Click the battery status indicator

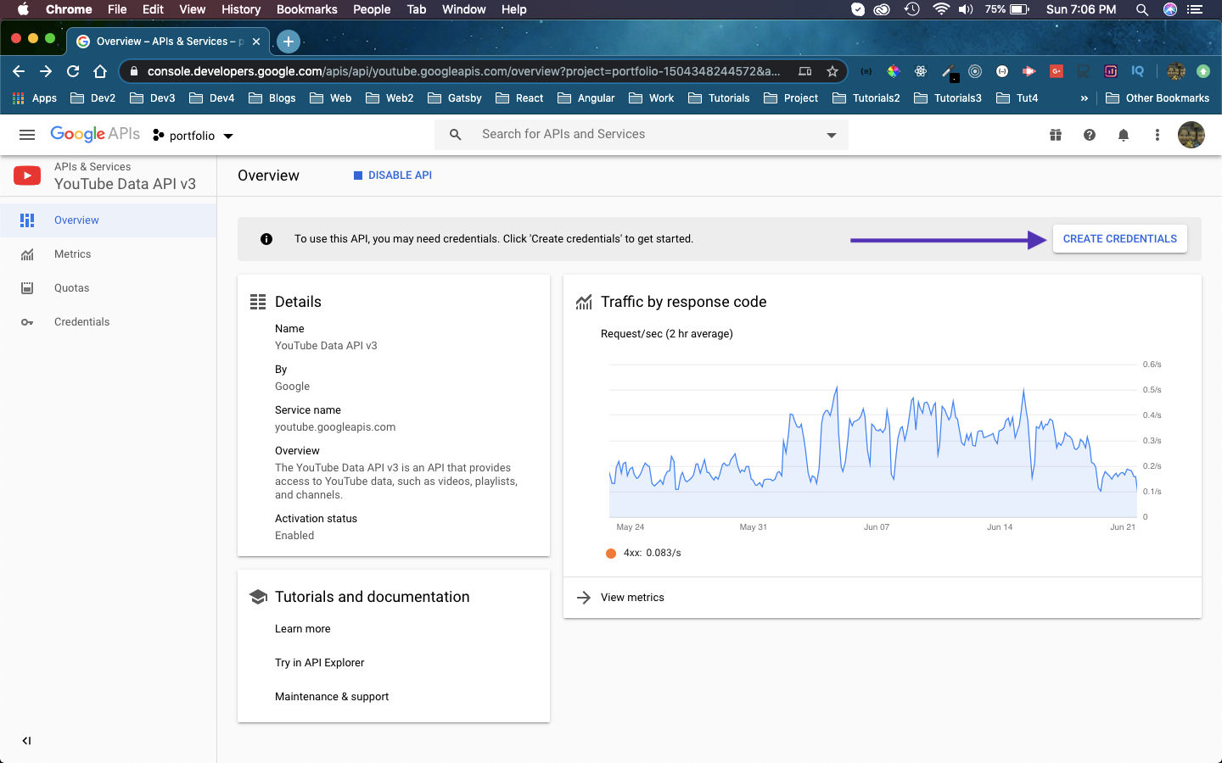pyautogui.click(x=1007, y=9)
